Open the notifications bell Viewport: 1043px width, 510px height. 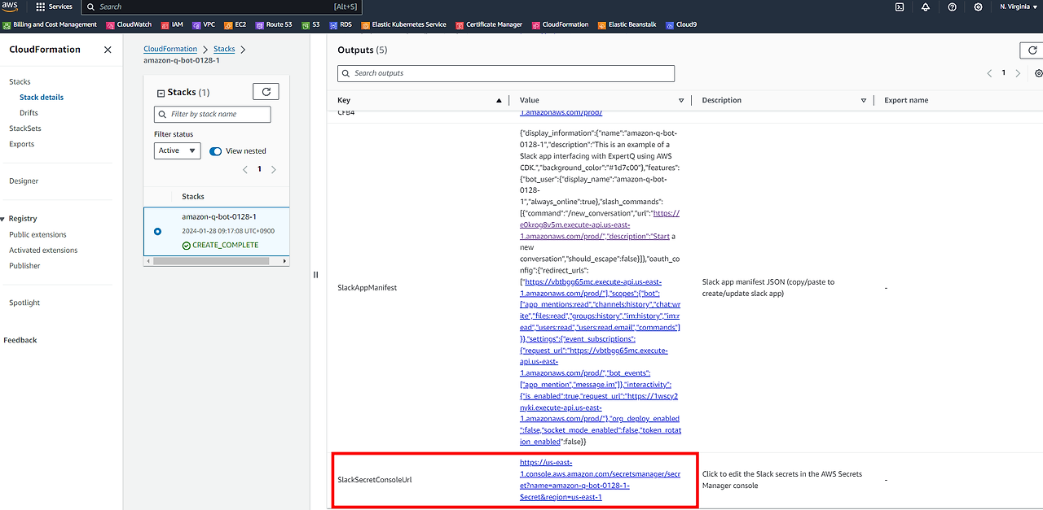926,7
